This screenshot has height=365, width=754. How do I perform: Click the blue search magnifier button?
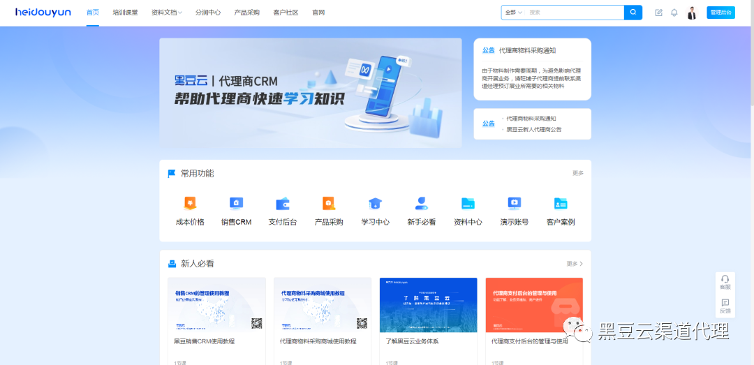pos(633,13)
